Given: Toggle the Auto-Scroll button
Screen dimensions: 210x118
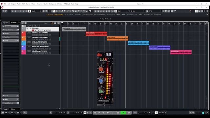Looking at the screenshot, I should 47,11.
